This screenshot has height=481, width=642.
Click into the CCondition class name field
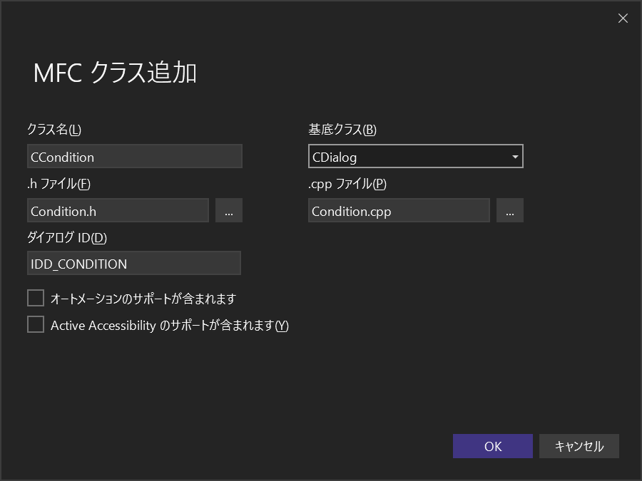pyautogui.click(x=134, y=157)
